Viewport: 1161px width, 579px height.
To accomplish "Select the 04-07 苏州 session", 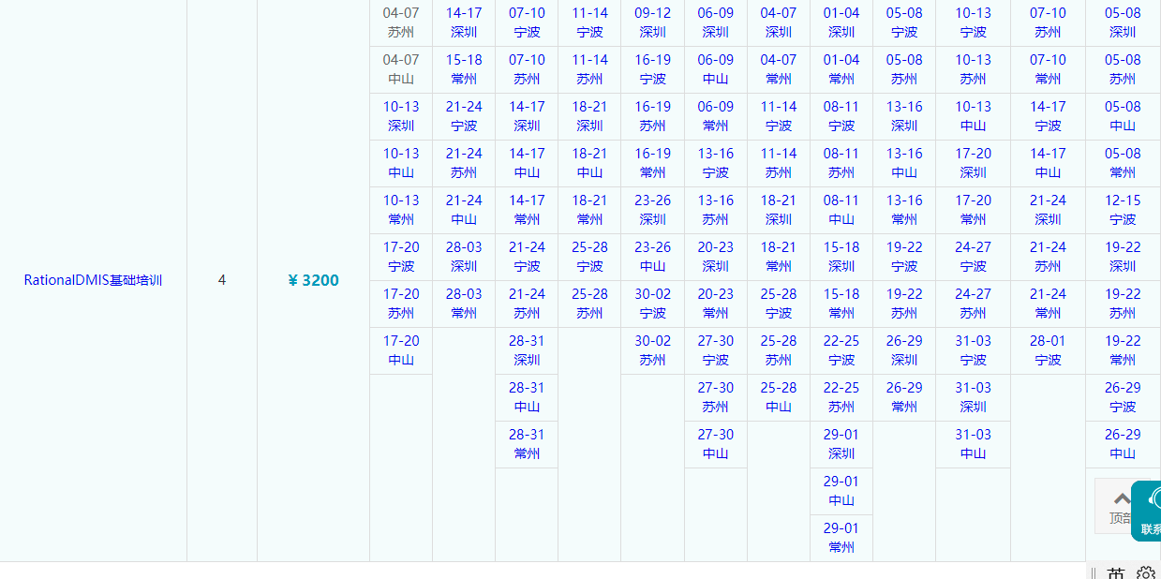I will [400, 22].
